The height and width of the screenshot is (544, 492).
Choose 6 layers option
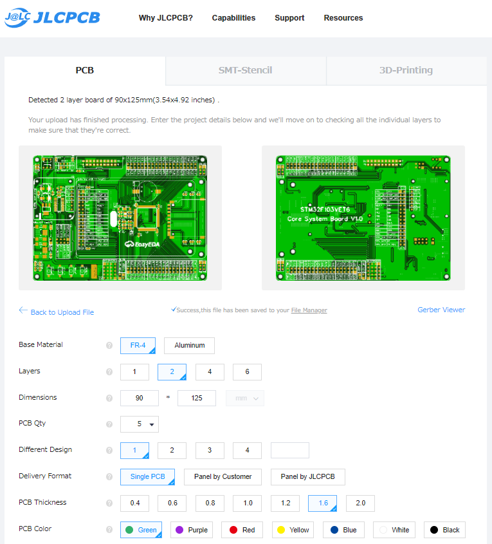[248, 372]
